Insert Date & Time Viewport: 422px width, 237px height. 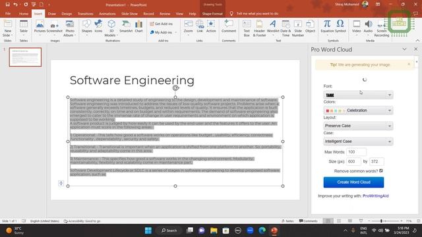286,28
